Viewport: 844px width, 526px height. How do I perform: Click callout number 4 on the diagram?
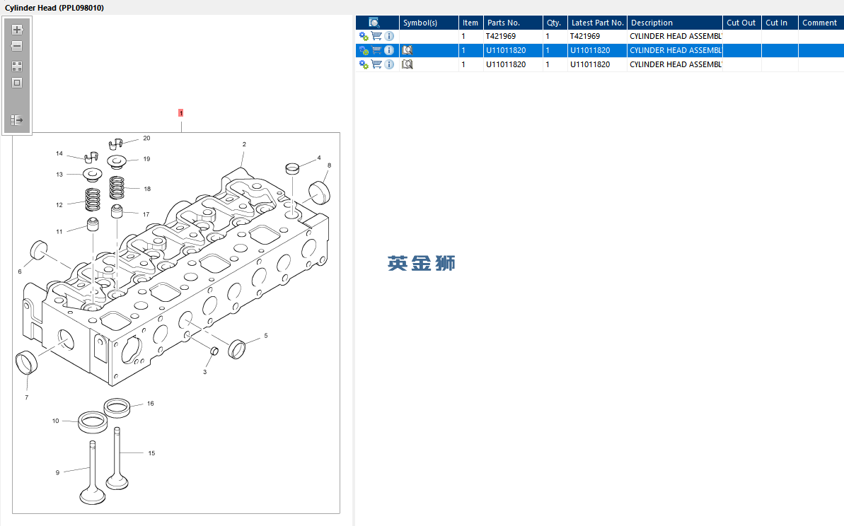tap(318, 158)
